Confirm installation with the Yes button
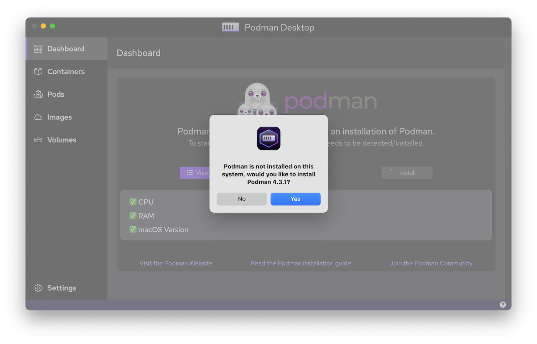537x344 pixels. pos(295,199)
